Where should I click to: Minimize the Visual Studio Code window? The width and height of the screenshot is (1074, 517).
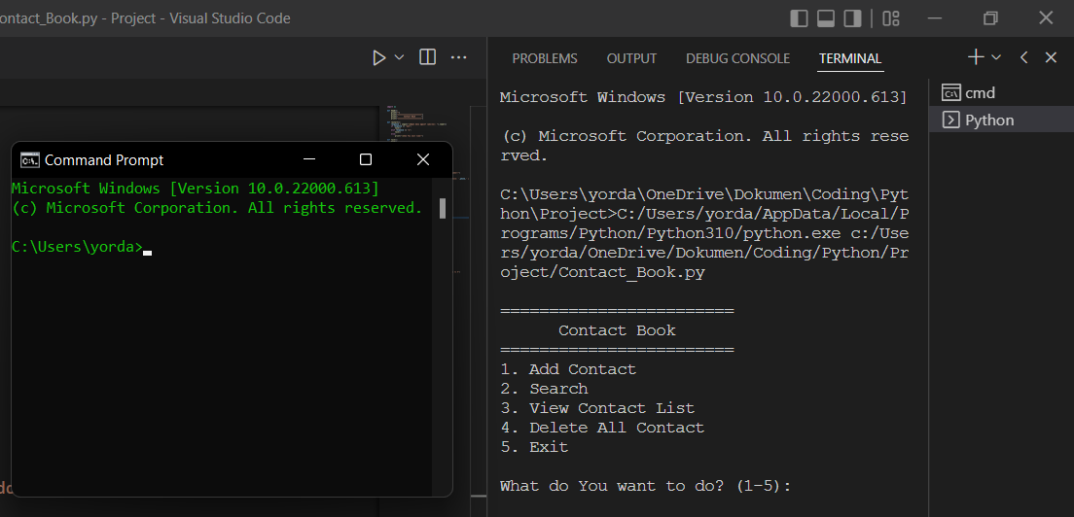point(935,18)
